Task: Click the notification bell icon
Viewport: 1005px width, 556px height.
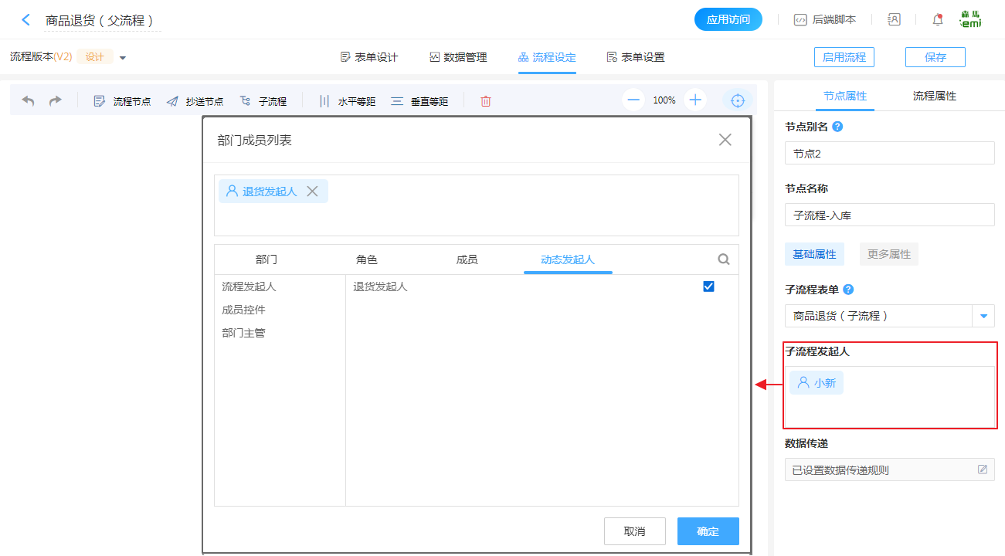Action: (x=938, y=20)
